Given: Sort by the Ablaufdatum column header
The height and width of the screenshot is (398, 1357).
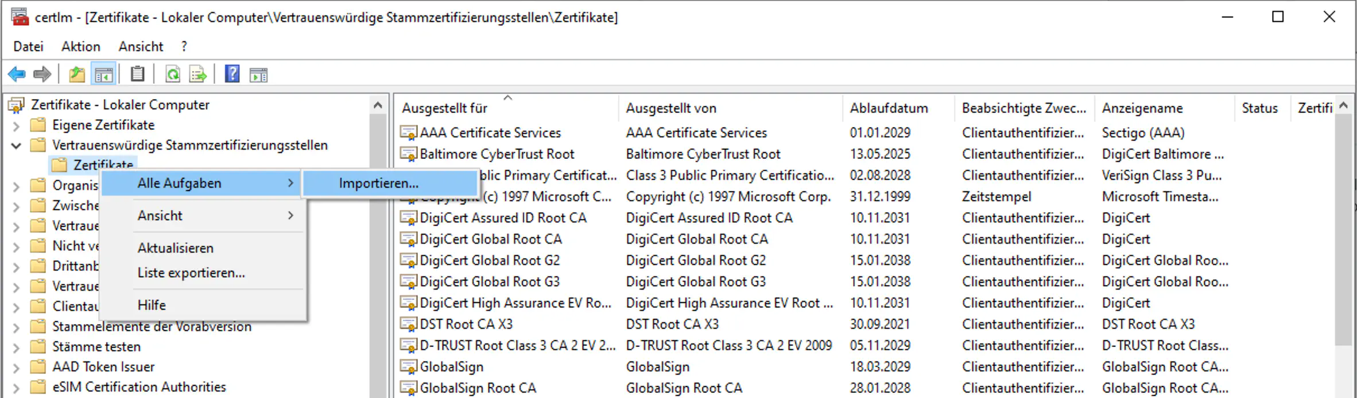Looking at the screenshot, I should pos(889,108).
